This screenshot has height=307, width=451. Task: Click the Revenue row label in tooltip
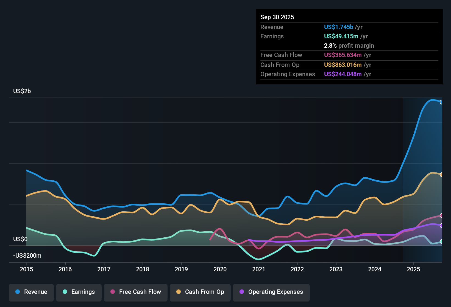(x=272, y=27)
